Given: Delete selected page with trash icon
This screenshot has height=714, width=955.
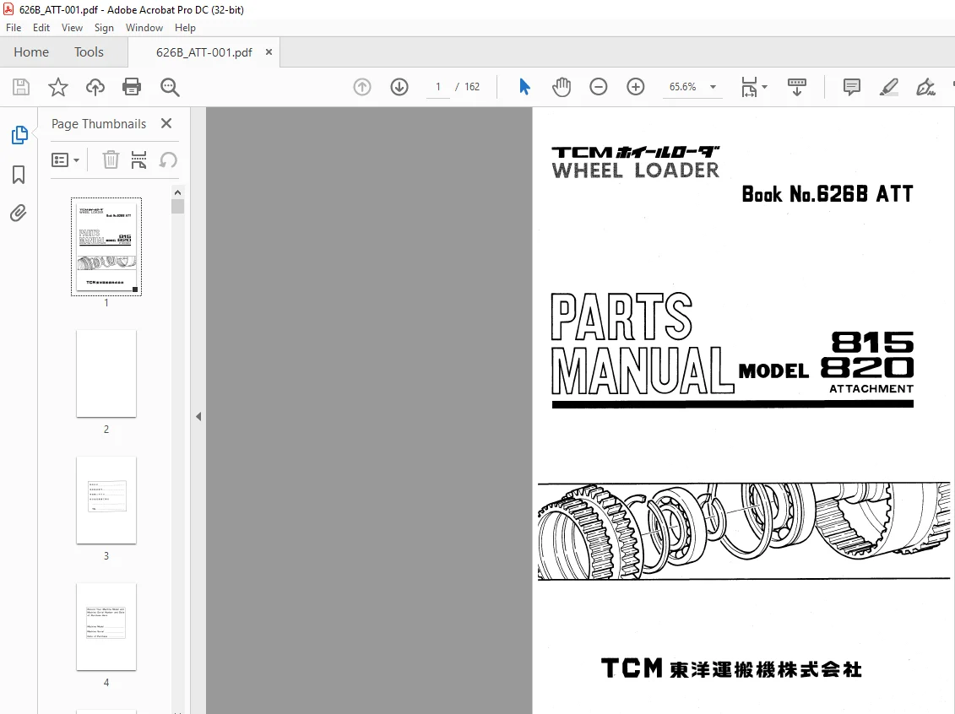Looking at the screenshot, I should point(111,160).
